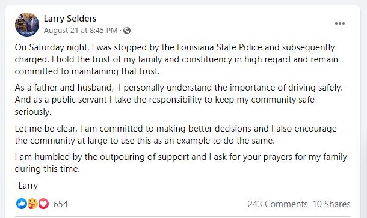Image resolution: width=367 pixels, height=218 pixels.
Task: Click the text "committed to maintaining that trust."
Action: [87, 71]
